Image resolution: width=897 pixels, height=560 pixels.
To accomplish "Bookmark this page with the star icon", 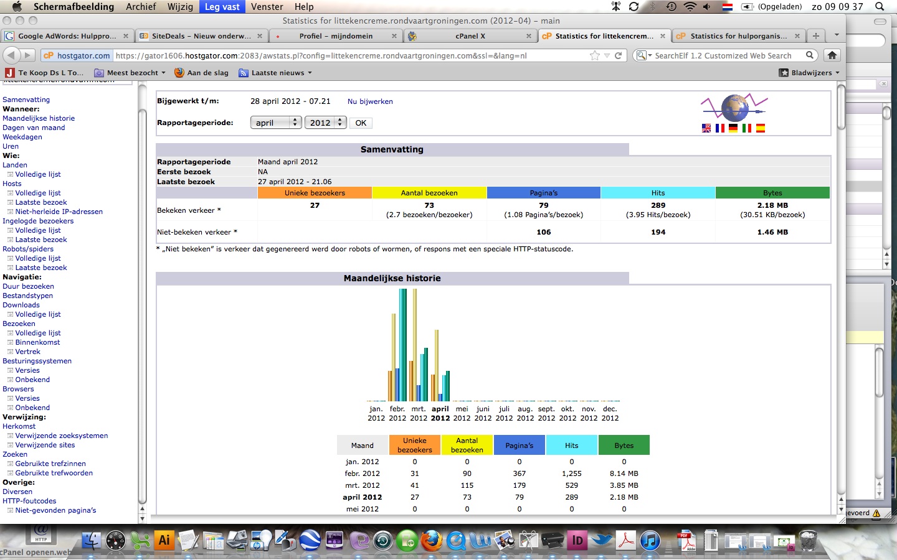I will coord(595,55).
